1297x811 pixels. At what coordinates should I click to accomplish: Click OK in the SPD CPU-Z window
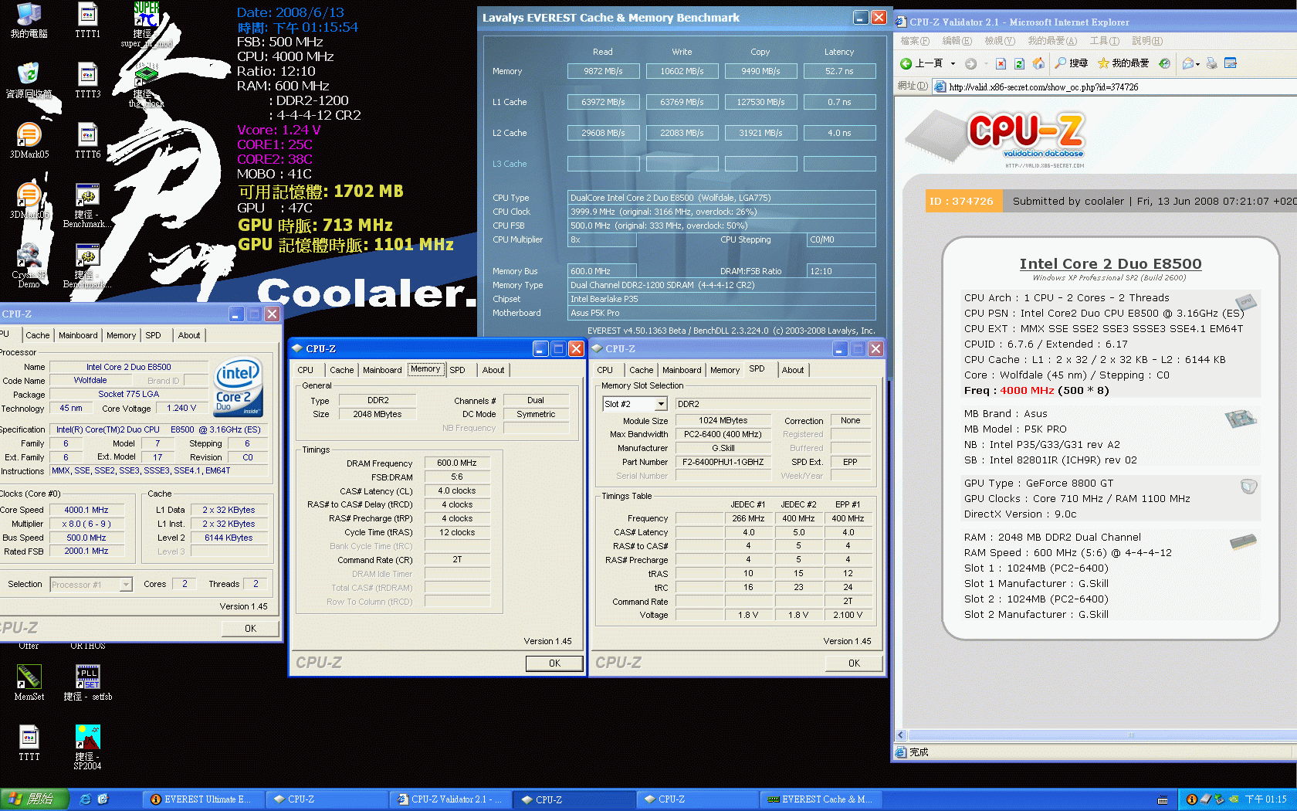tap(854, 663)
